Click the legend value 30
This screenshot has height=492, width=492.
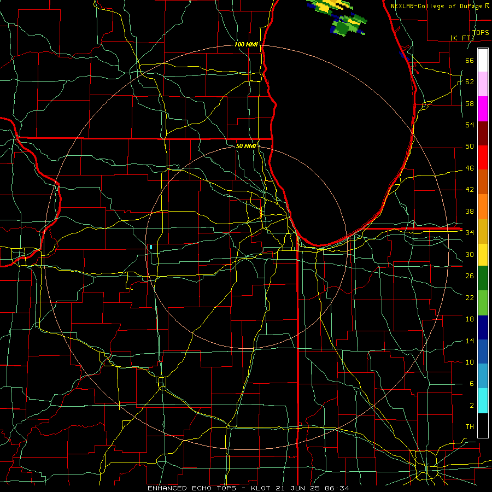tap(470, 254)
